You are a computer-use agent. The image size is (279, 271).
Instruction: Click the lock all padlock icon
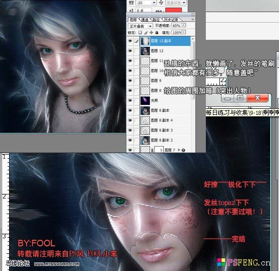(x=156, y=33)
